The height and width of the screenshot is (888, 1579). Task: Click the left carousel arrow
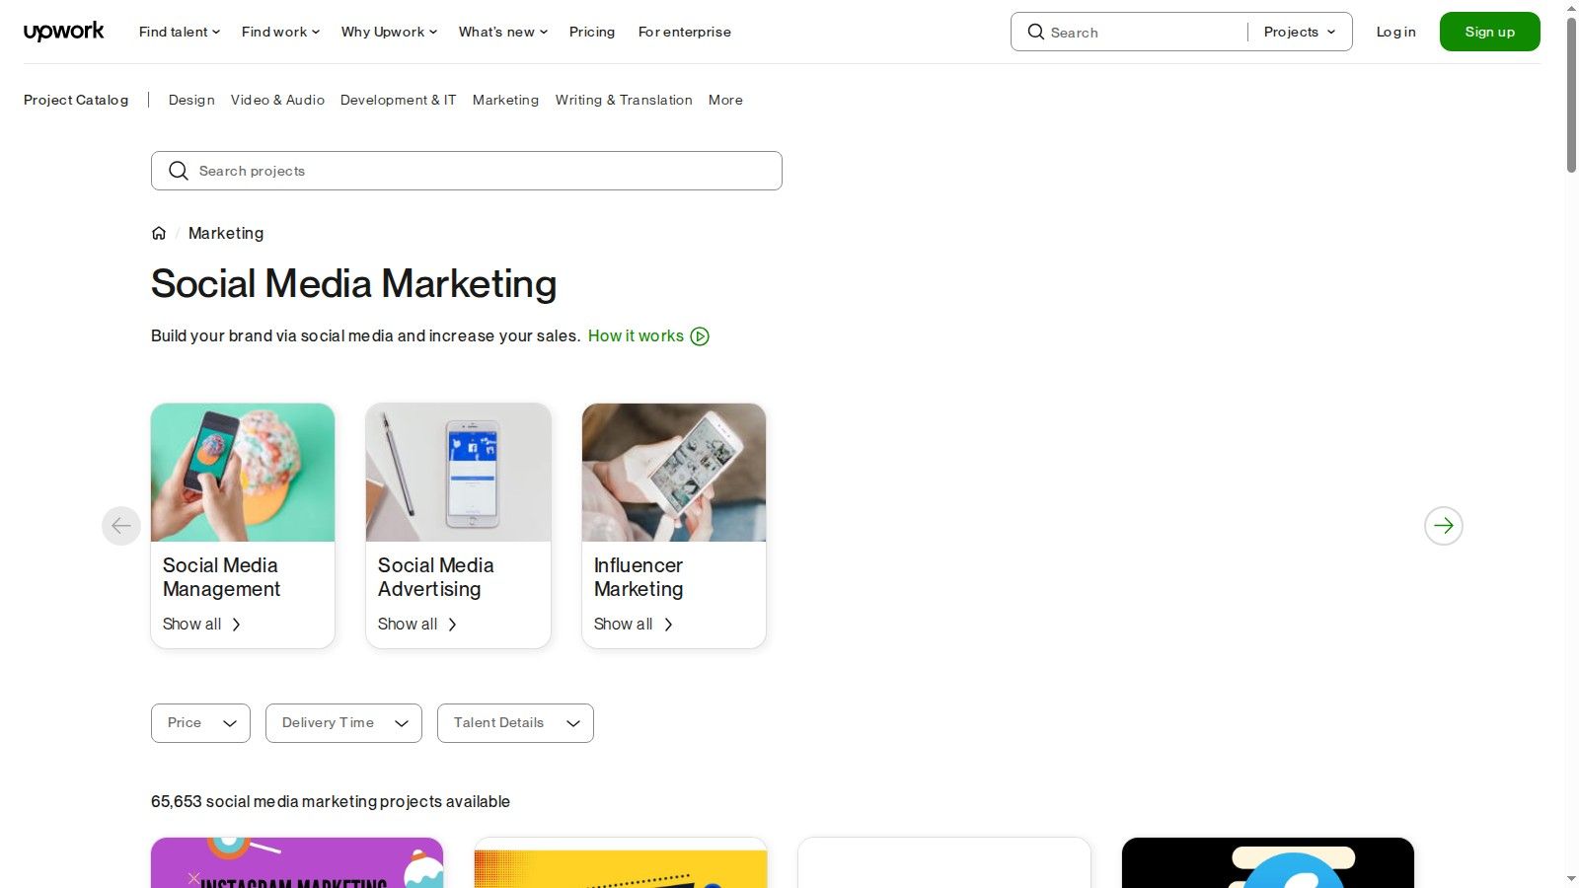[121, 525]
